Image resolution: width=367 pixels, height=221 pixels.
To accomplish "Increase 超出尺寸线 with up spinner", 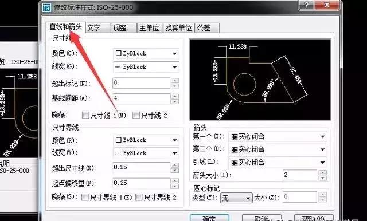I will pyautogui.click(x=175, y=165).
